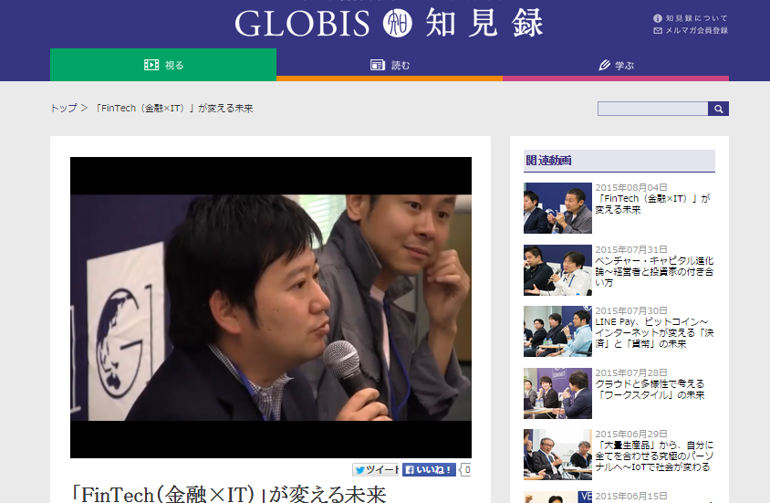
Task: Click the magnifier search button
Action: tap(718, 109)
